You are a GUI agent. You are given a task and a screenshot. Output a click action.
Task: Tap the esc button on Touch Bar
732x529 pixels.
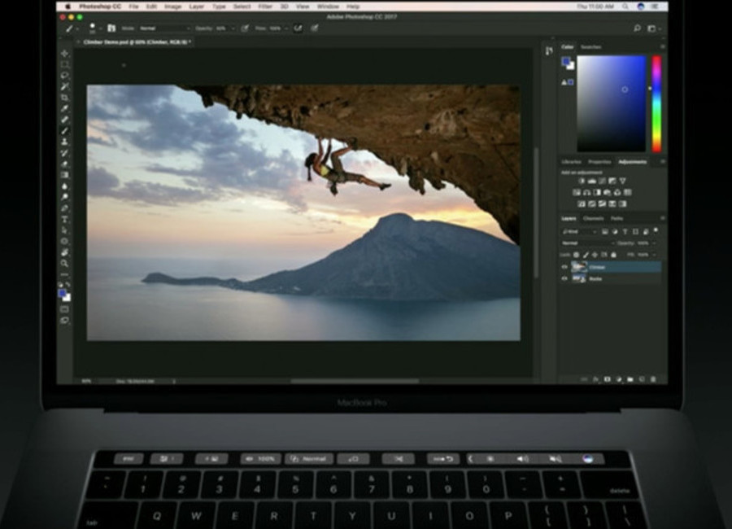coord(129,459)
